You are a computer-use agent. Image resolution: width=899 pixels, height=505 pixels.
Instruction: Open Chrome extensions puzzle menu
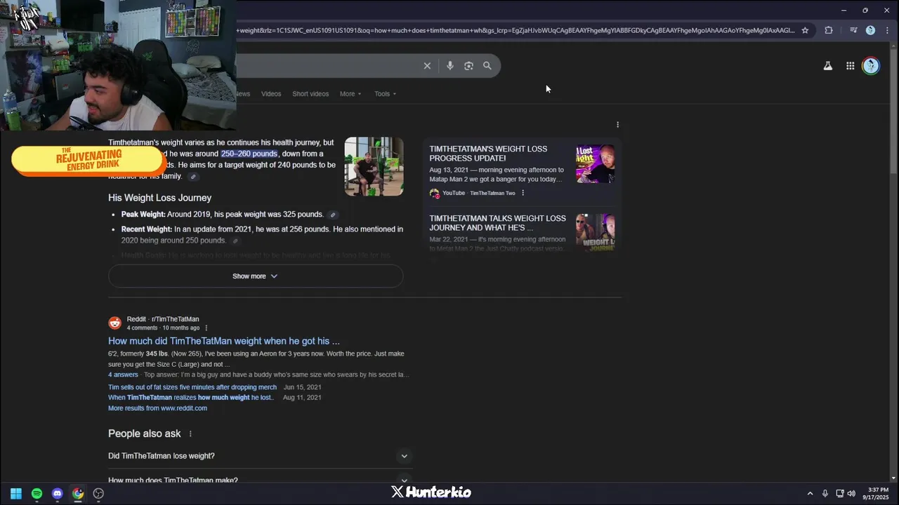coord(829,30)
